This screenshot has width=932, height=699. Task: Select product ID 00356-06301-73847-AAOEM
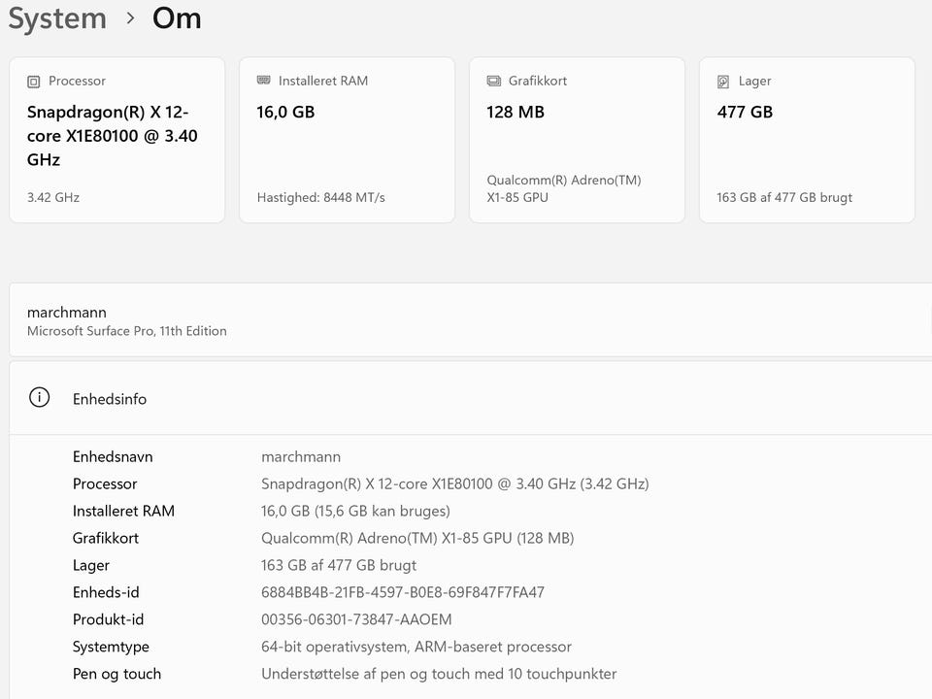356,619
